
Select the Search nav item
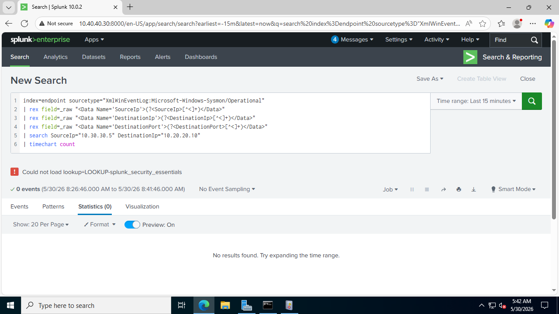[x=20, y=57]
